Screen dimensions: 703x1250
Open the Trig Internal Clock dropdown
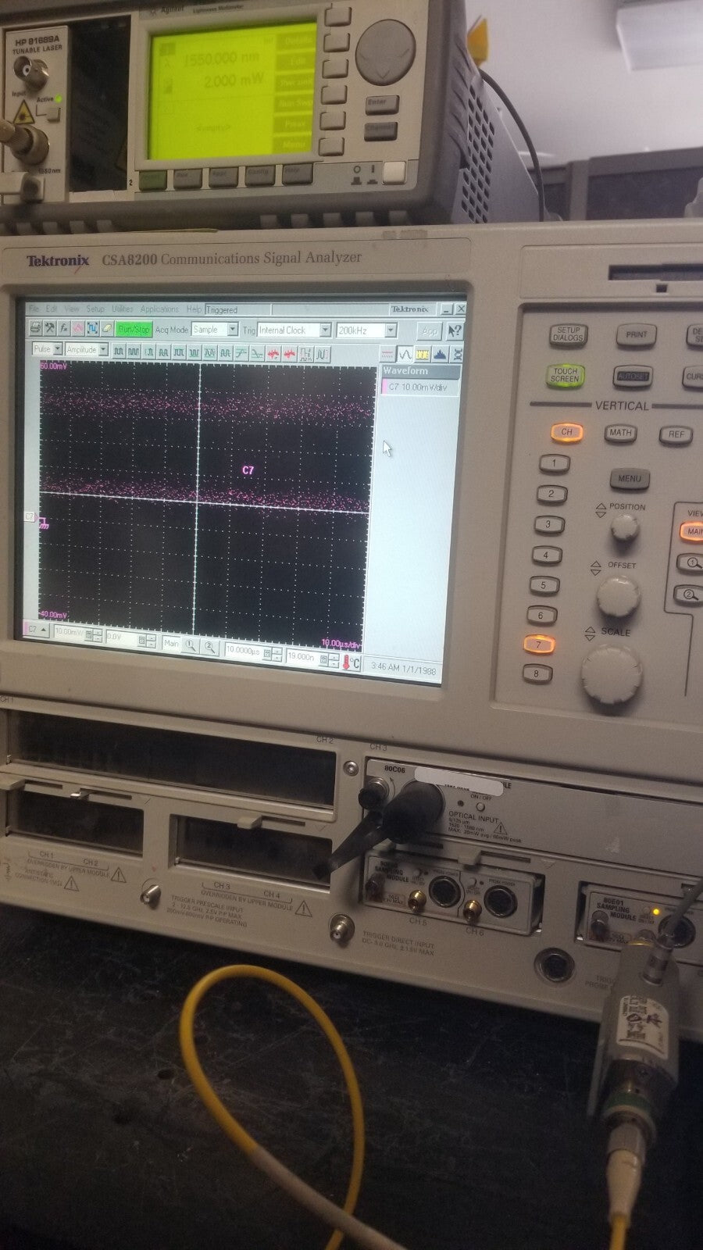pos(295,330)
